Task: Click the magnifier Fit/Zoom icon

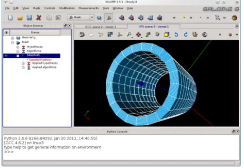Action: [x=129, y=34]
